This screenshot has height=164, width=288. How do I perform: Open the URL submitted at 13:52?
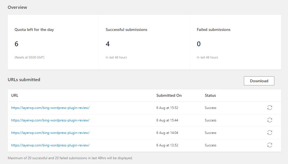click(50, 145)
